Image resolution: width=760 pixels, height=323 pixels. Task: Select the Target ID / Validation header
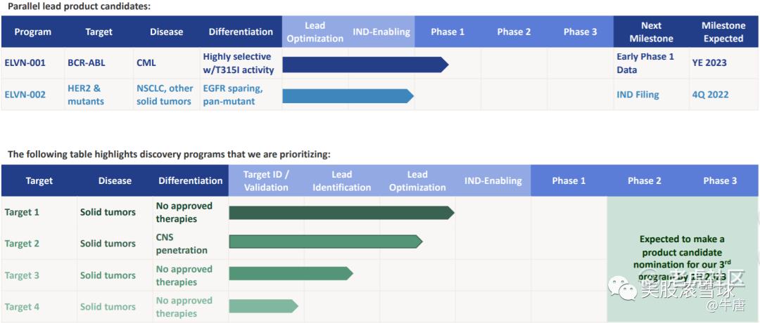pyautogui.click(x=266, y=181)
